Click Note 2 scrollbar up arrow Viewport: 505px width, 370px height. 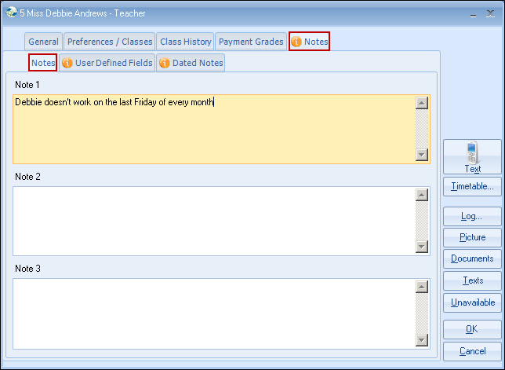point(422,195)
